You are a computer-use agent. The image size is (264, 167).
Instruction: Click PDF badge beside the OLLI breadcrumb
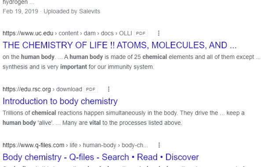tap(141, 33)
